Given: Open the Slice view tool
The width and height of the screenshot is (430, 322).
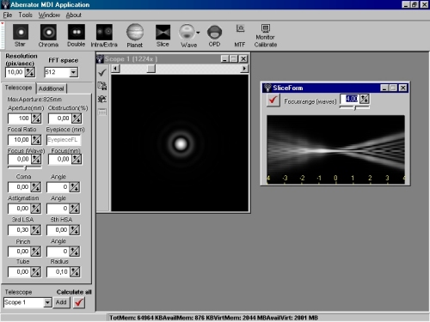Looking at the screenshot, I should tap(163, 36).
